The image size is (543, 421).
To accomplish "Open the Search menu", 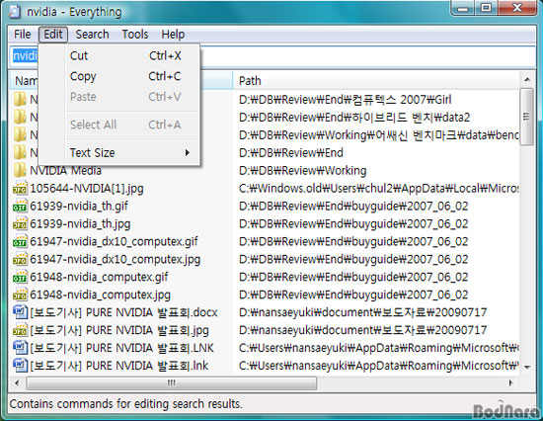I will (92, 35).
